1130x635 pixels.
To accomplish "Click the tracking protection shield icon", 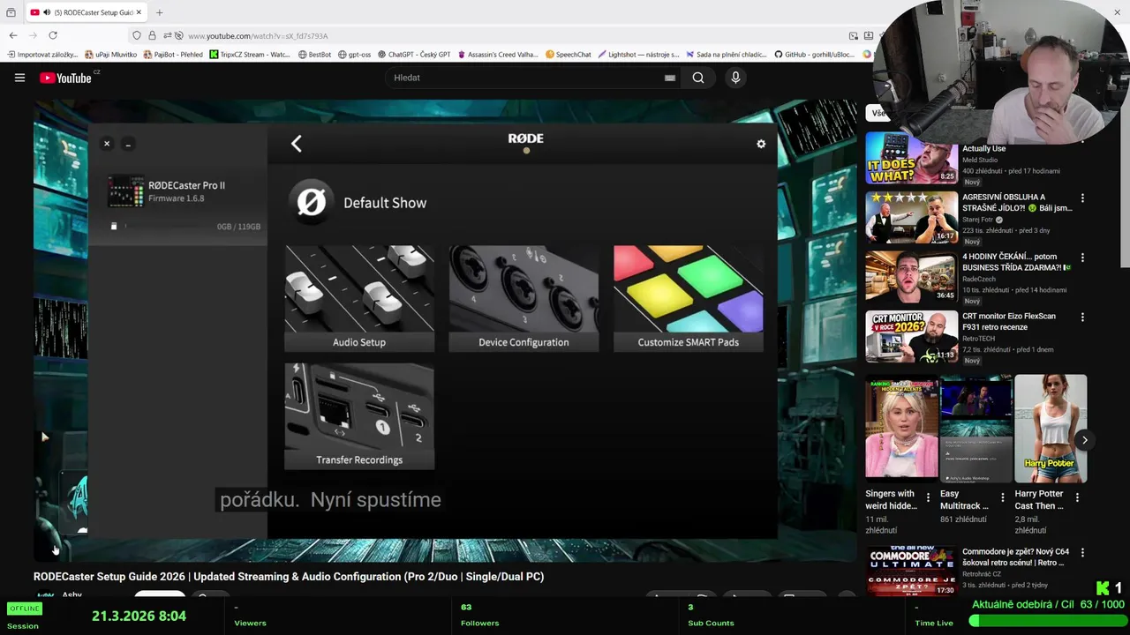I will click(136, 35).
